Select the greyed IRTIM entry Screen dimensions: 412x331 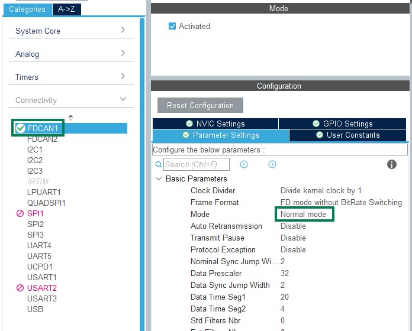(x=38, y=181)
